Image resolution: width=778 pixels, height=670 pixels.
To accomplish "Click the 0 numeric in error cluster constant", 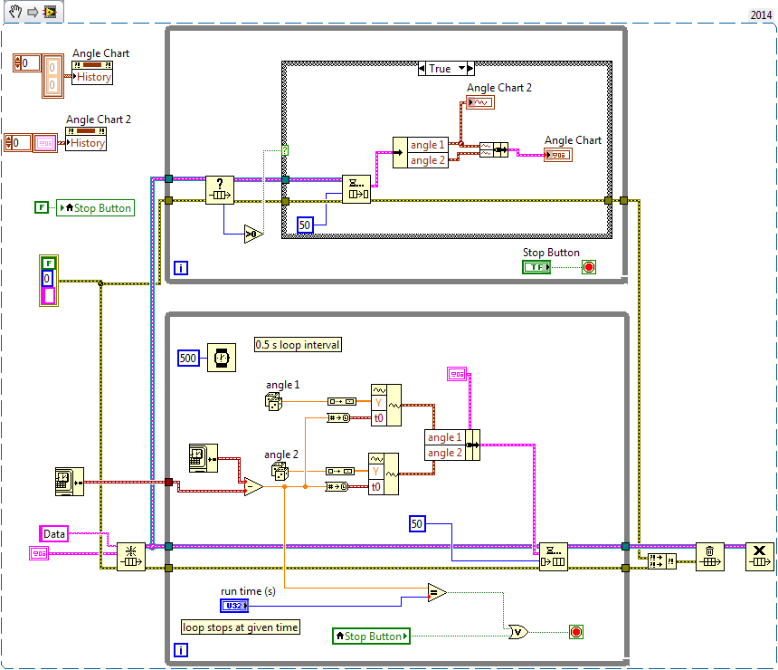I will [48, 278].
